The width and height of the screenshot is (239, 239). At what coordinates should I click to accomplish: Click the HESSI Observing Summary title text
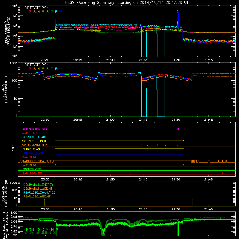pos(126,2)
